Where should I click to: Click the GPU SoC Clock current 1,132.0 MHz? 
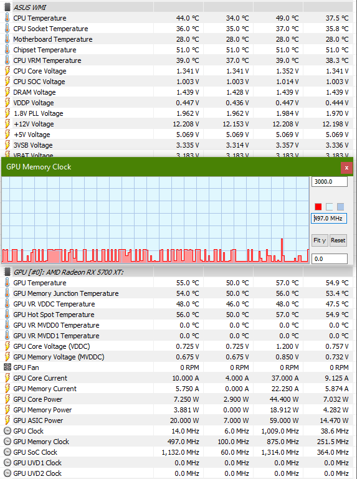click(180, 452)
